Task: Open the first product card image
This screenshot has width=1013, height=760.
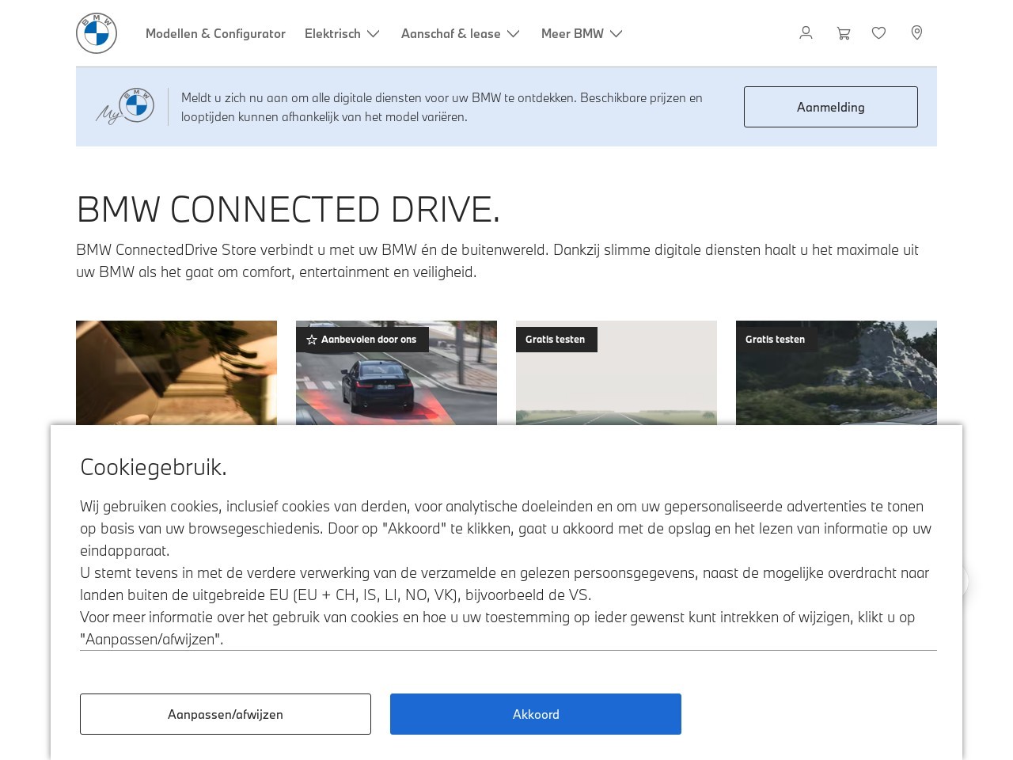Action: (x=176, y=373)
